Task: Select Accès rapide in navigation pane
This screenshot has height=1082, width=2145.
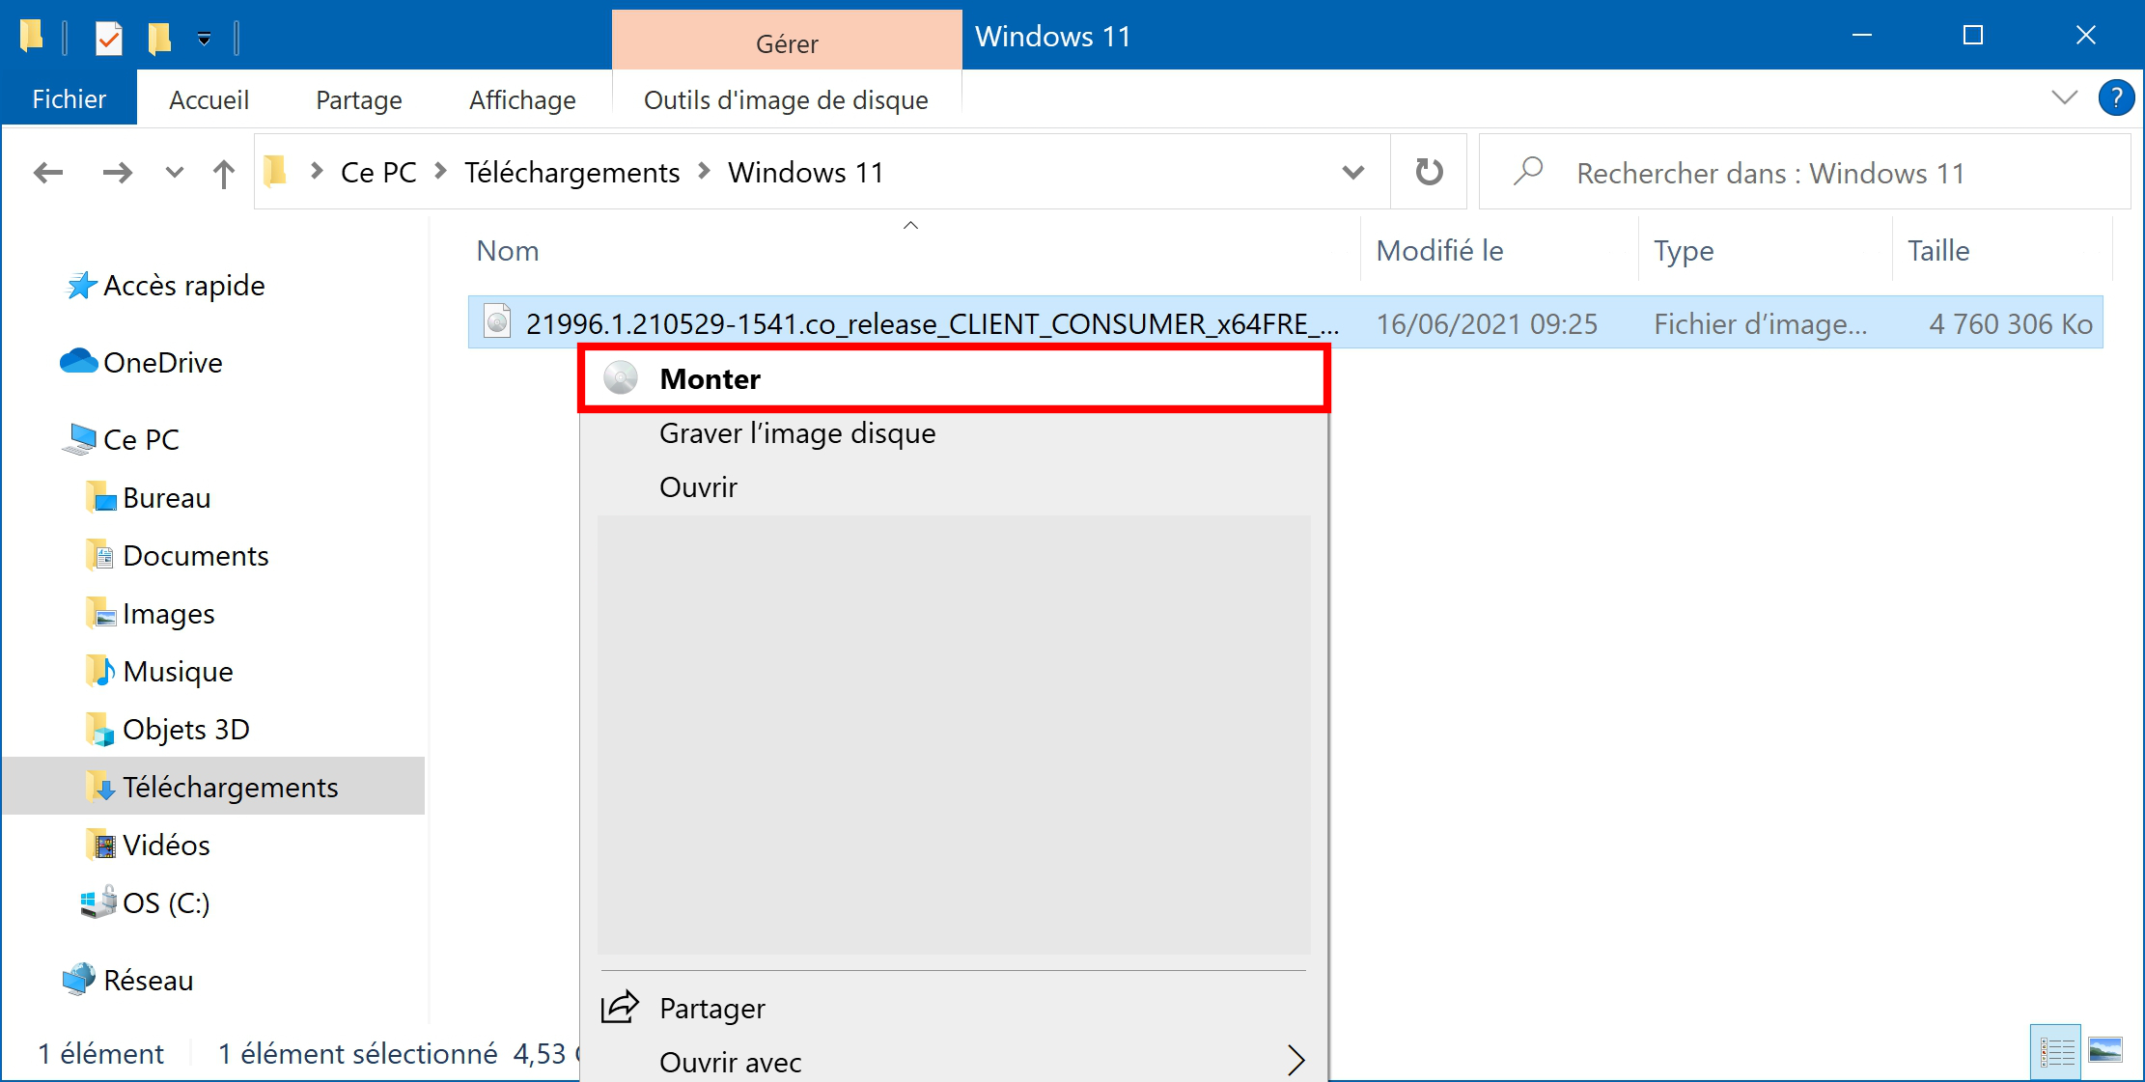Action: pyautogui.click(x=183, y=286)
